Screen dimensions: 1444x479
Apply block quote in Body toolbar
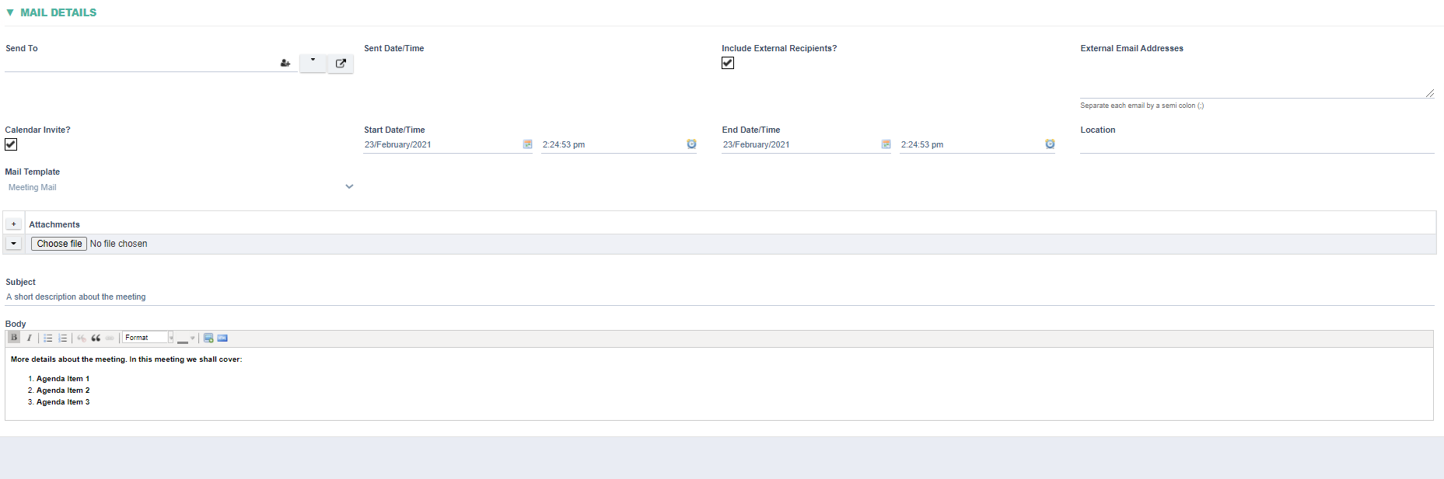click(x=96, y=338)
